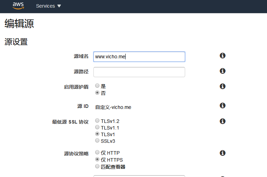Open info icon for 源协议策略
267x177 pixels.
222,153
